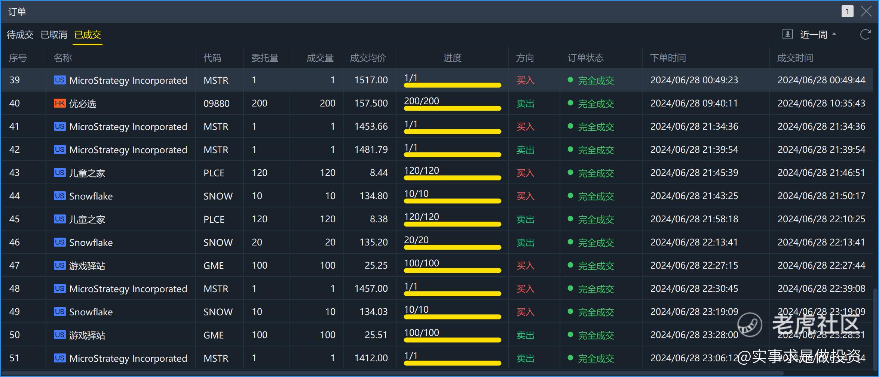Click the US badge in row 51

tap(59, 358)
